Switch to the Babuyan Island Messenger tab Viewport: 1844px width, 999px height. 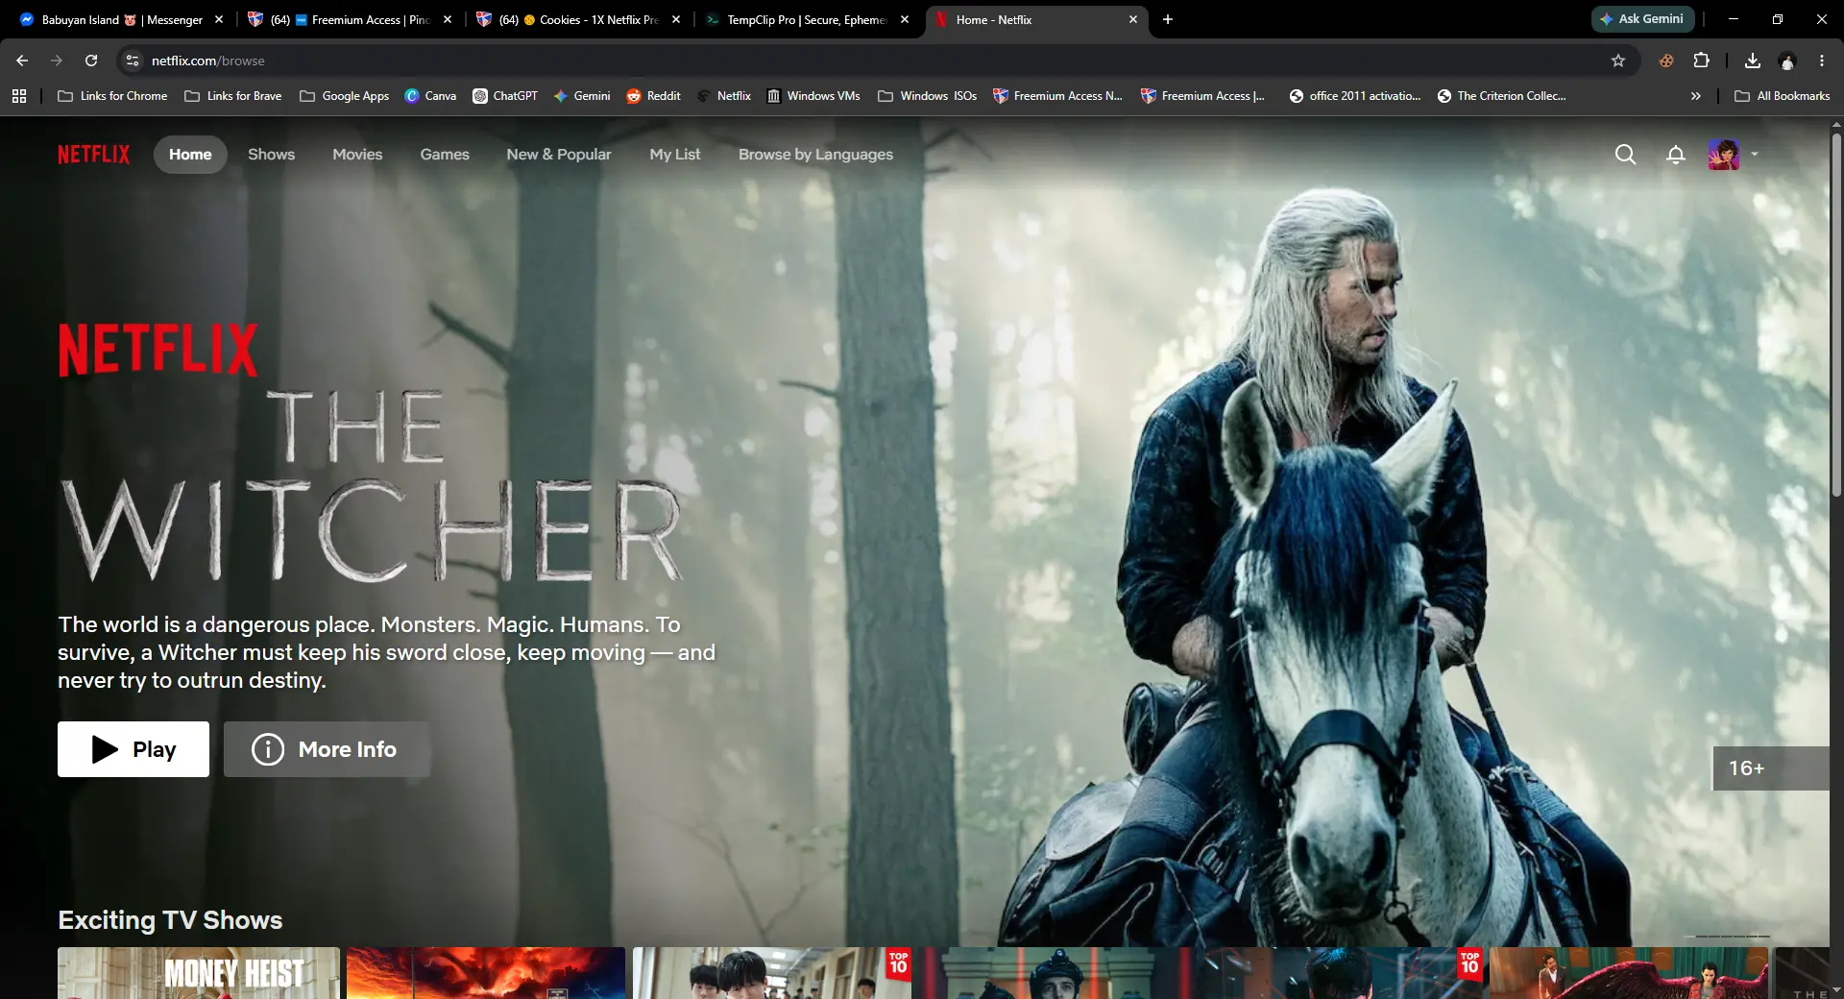pos(120,19)
